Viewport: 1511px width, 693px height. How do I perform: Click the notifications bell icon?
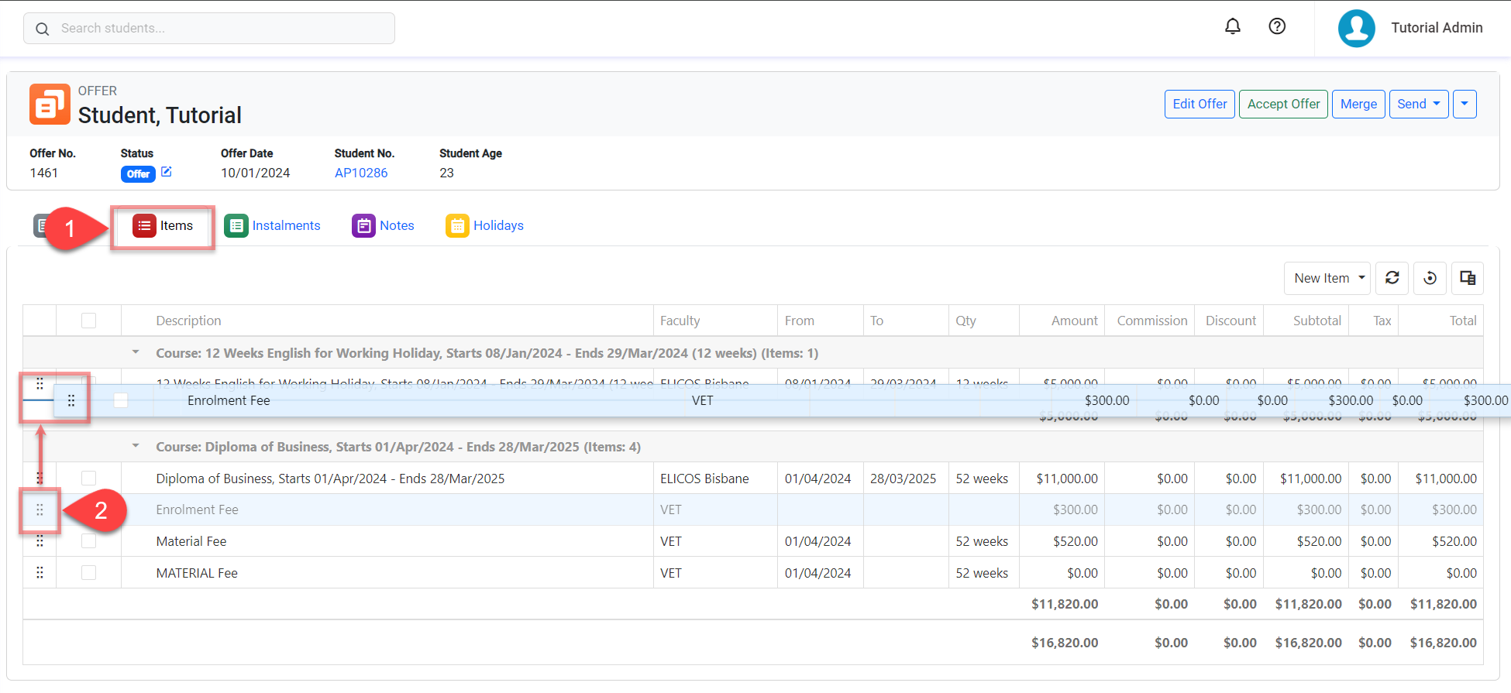click(1232, 26)
